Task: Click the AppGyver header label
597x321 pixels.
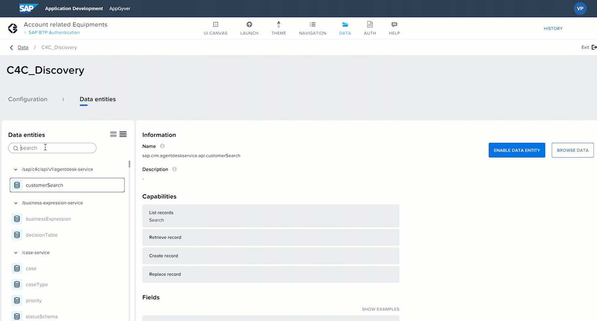Action: [120, 8]
